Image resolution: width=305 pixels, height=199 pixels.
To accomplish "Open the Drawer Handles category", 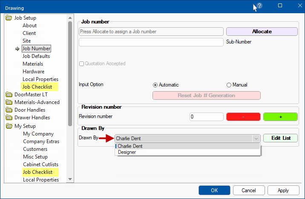I will pos(32,118).
